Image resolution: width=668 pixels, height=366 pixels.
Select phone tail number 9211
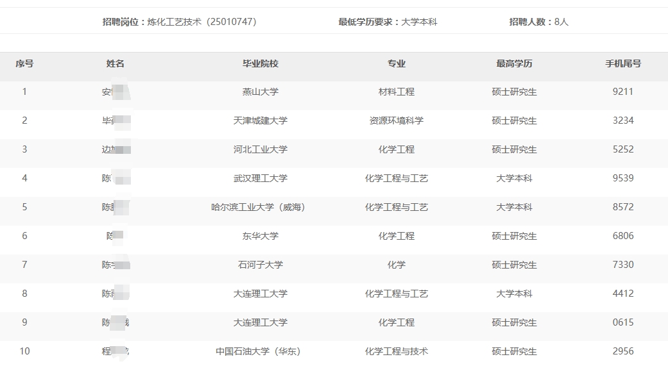[x=622, y=92]
